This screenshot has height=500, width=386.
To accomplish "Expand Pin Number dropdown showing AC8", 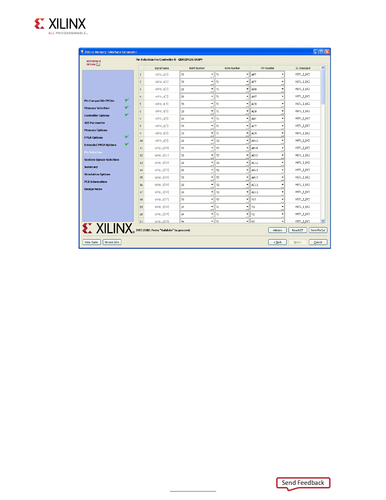I will click(x=283, y=104).
